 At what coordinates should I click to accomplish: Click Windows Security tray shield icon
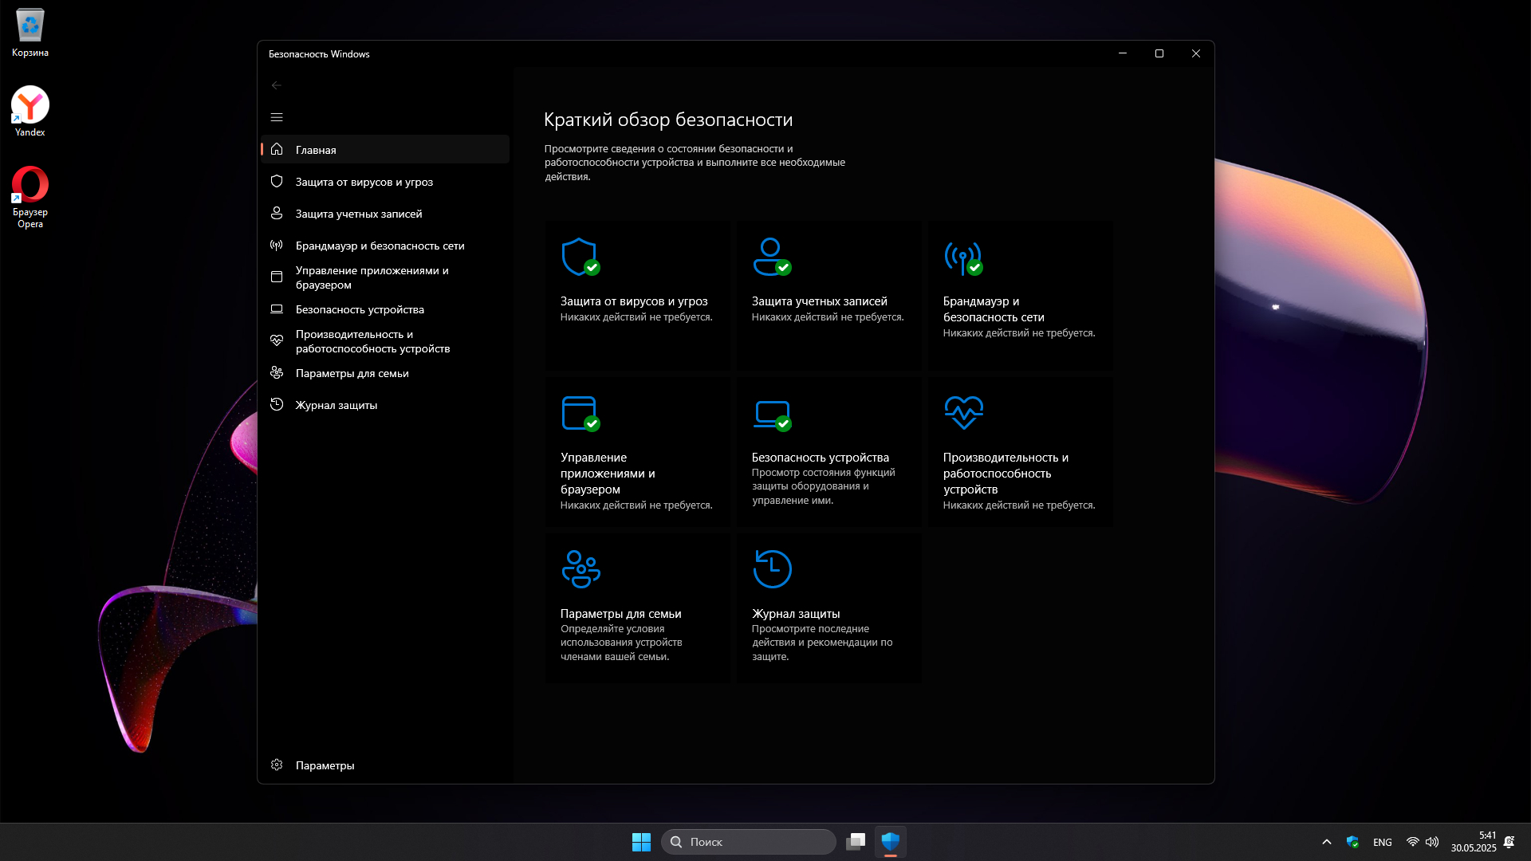pyautogui.click(x=1352, y=842)
